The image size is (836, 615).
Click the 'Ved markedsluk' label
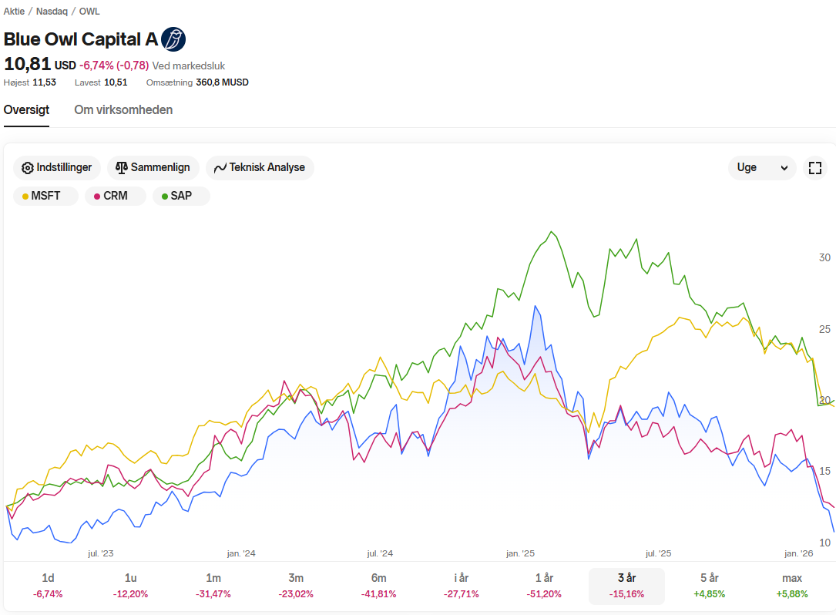click(x=189, y=66)
